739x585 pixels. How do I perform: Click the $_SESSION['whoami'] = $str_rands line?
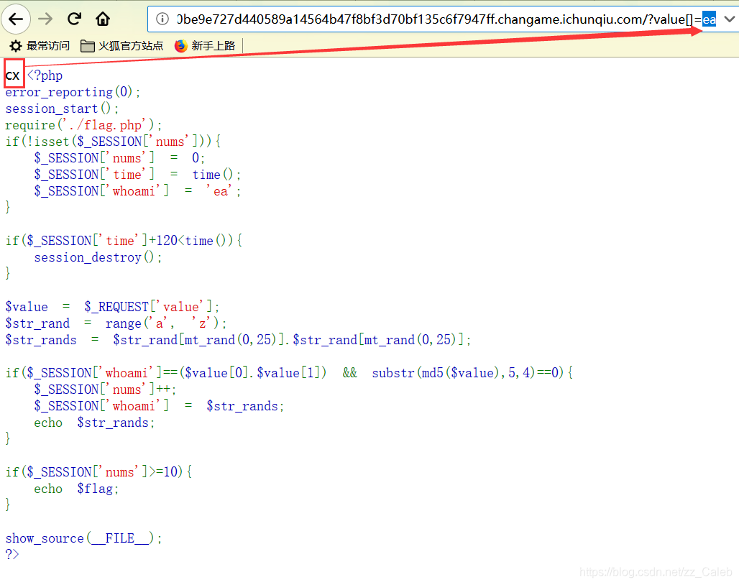point(159,405)
